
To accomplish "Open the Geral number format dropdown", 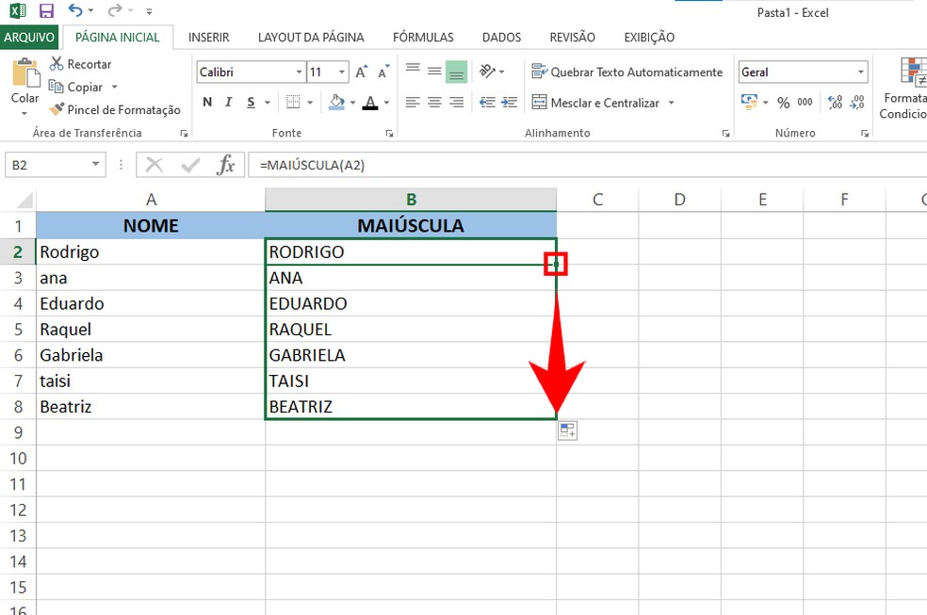I will click(861, 72).
